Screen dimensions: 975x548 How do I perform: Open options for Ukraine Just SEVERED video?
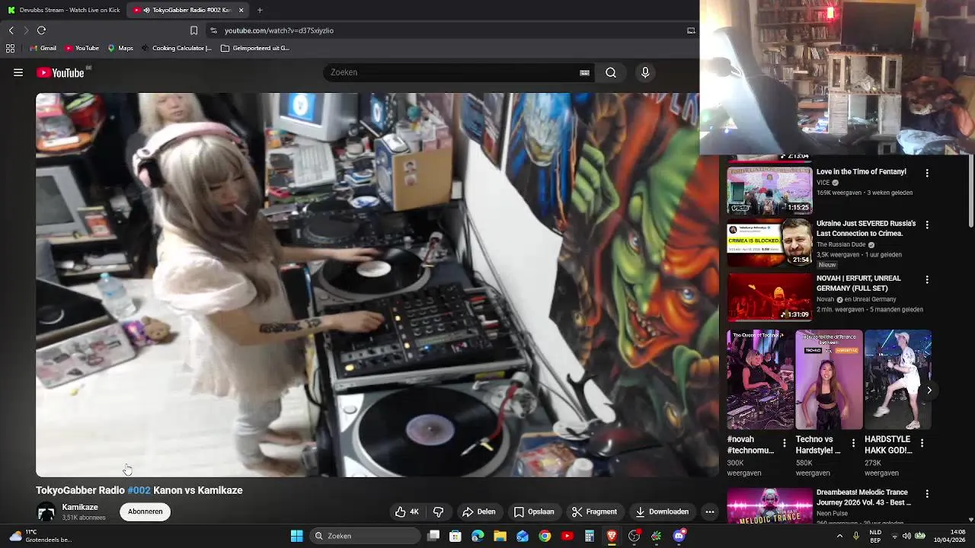tap(927, 225)
